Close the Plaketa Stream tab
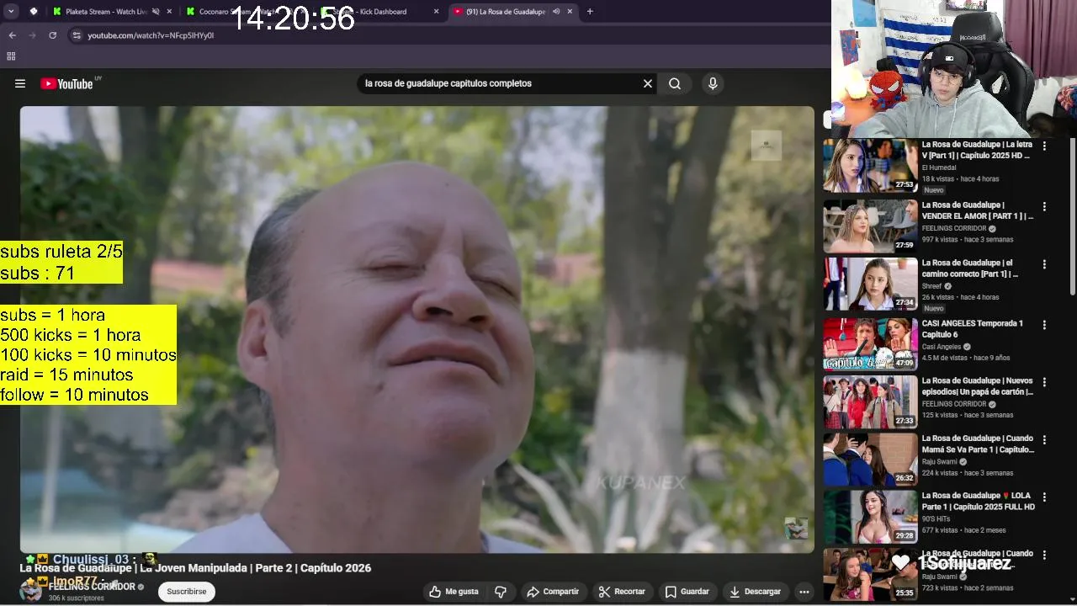Screen dimensions: 1077x606 tap(169, 12)
